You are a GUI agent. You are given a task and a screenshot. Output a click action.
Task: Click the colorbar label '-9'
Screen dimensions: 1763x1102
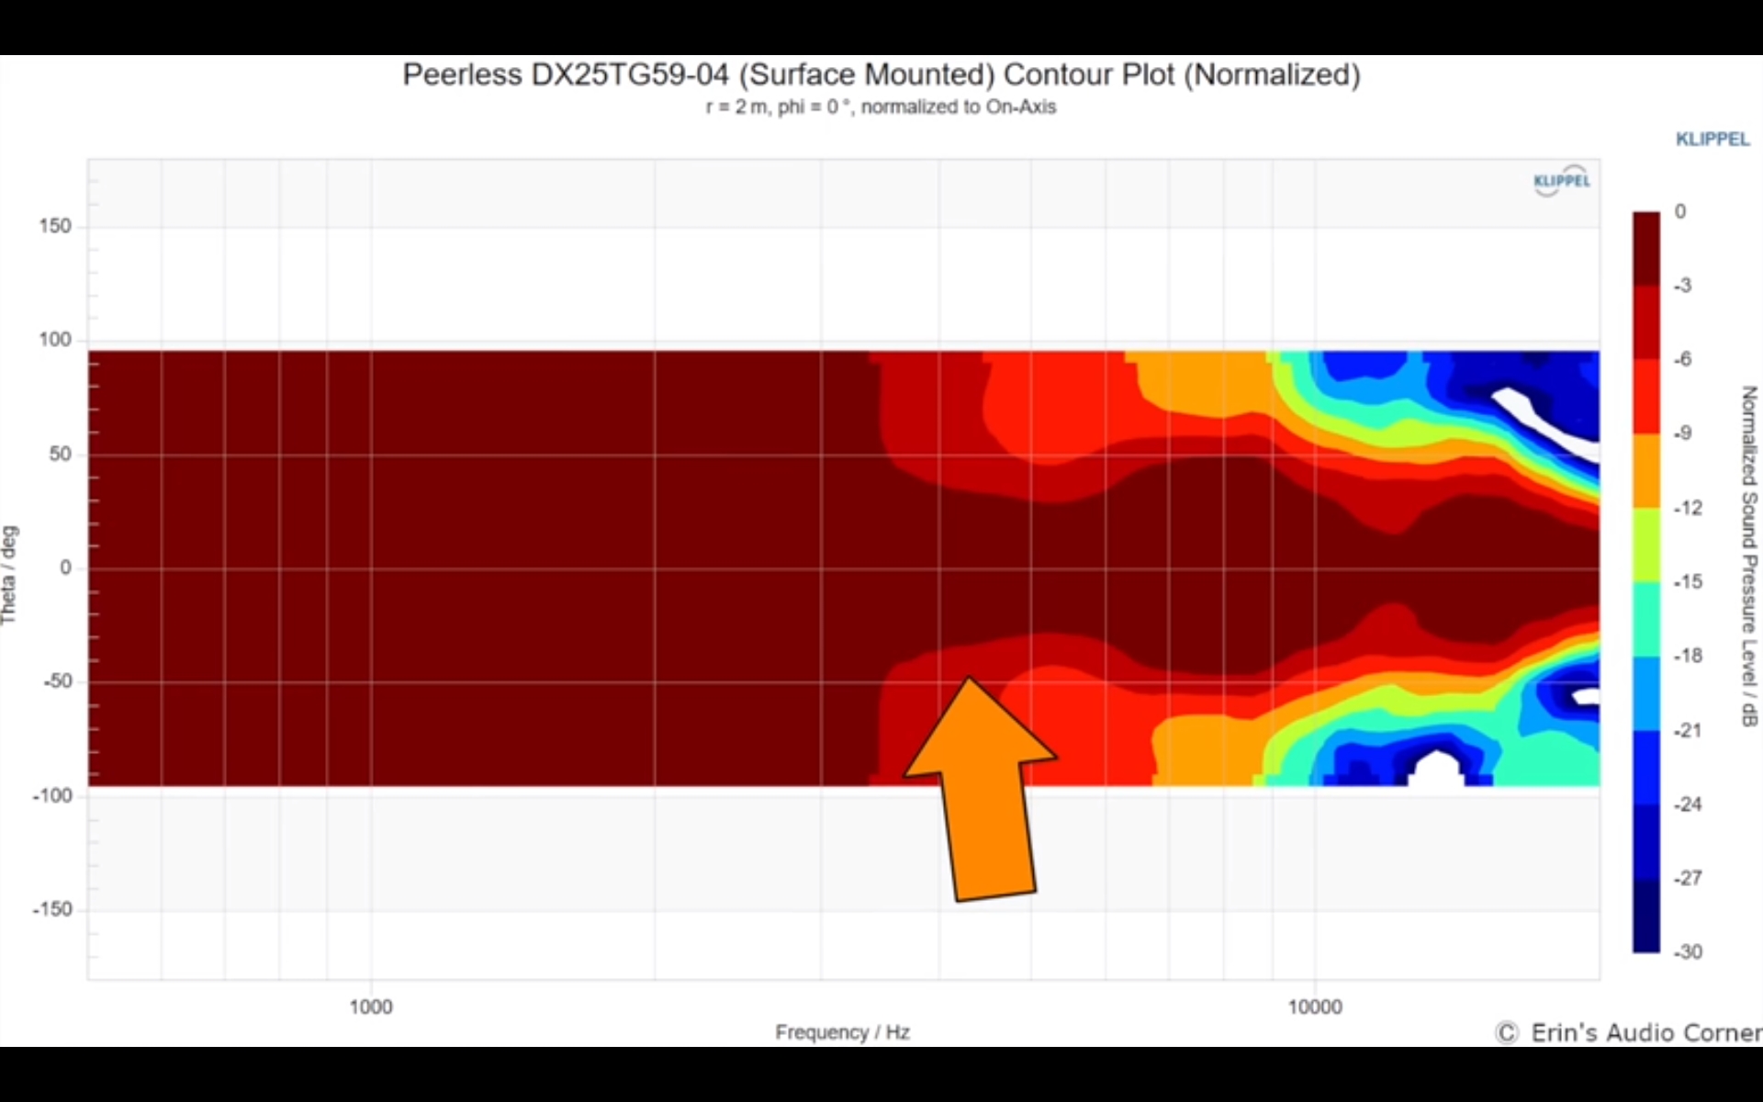1682,433
